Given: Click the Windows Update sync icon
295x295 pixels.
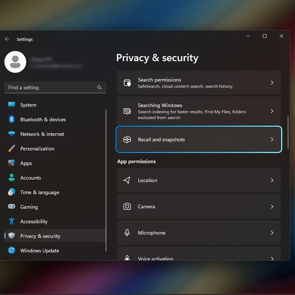Looking at the screenshot, I should pyautogui.click(x=11, y=250).
